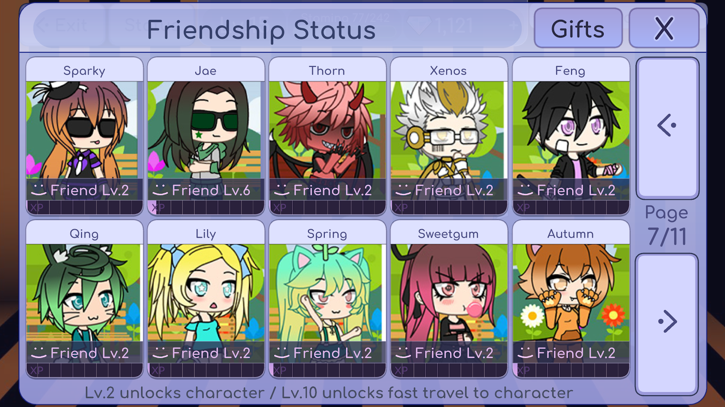The height and width of the screenshot is (407, 725).
Task: Click Feng's Friend Lv.2 smiley icon
Action: tap(525, 190)
